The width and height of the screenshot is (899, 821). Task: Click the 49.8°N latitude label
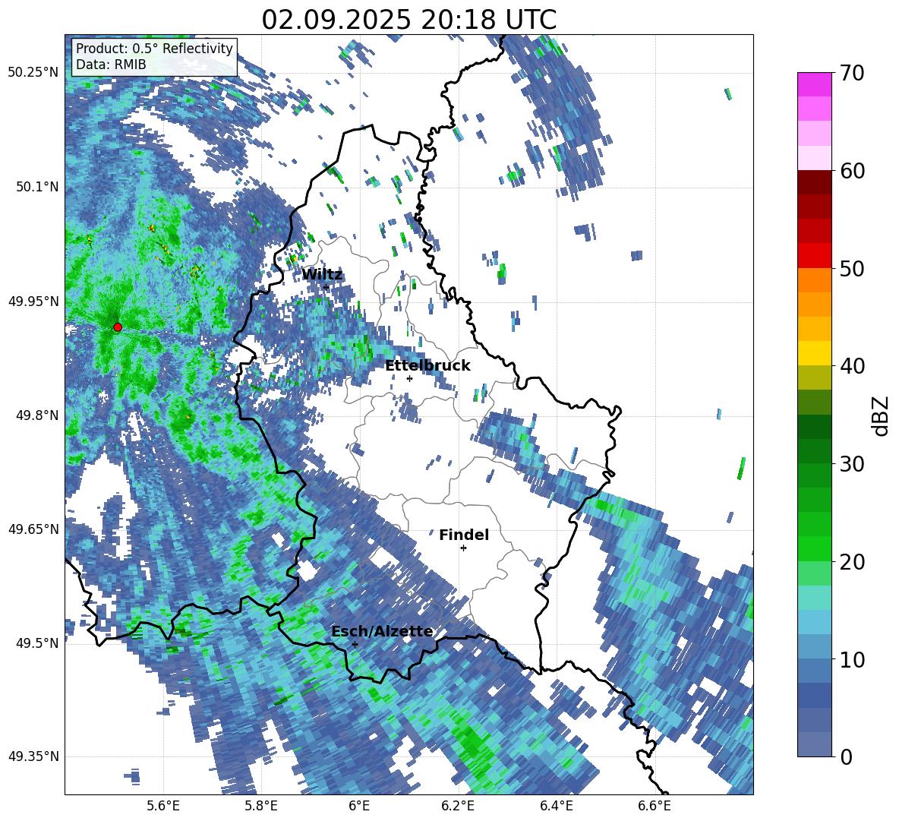[36, 415]
